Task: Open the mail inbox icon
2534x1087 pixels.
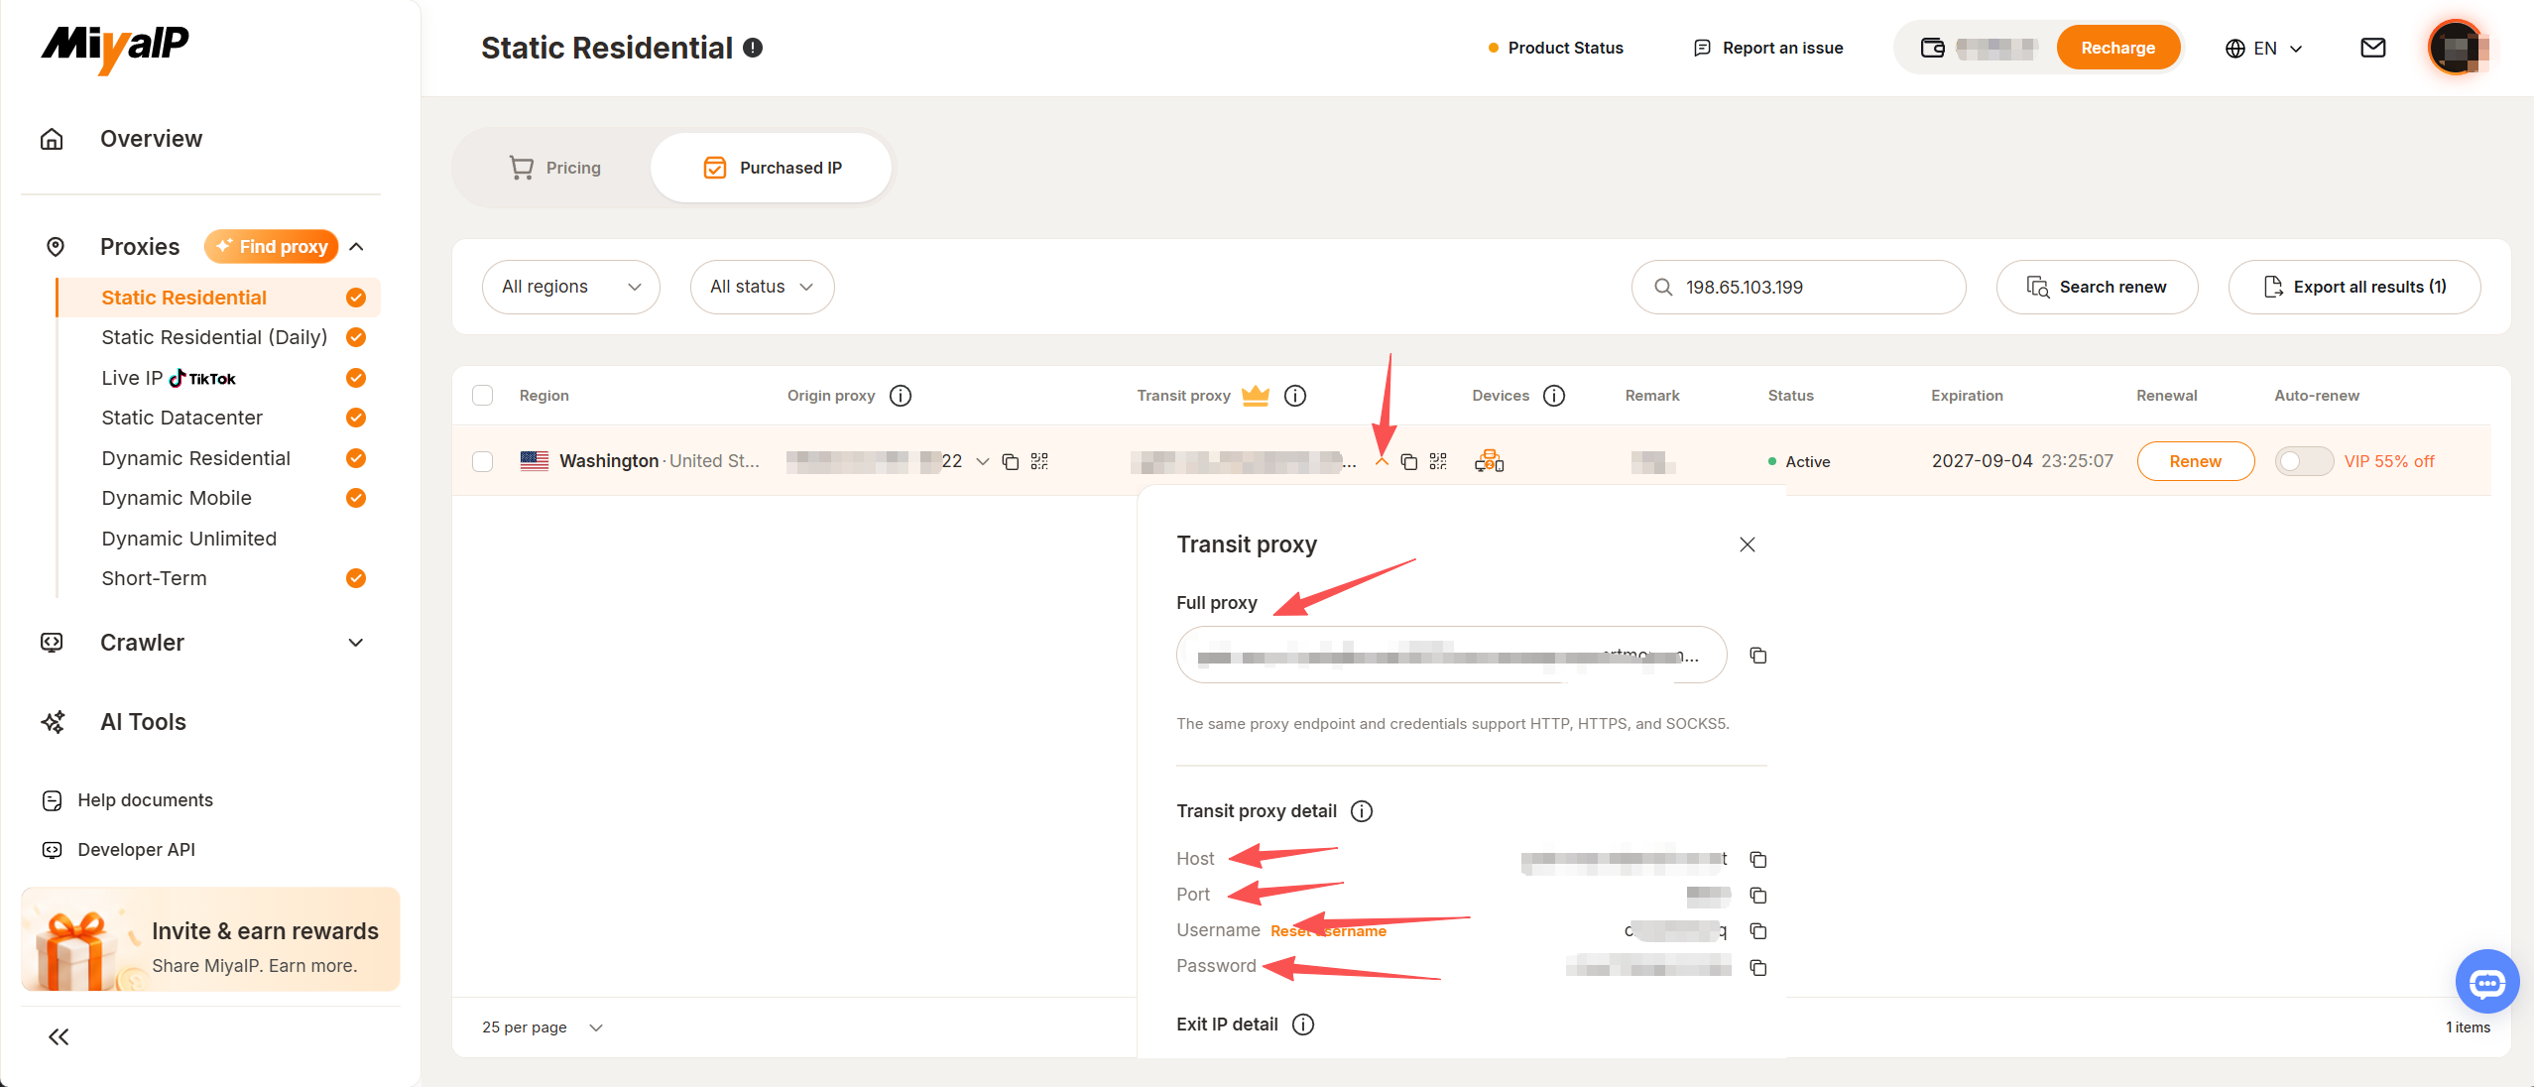Action: point(2372,48)
